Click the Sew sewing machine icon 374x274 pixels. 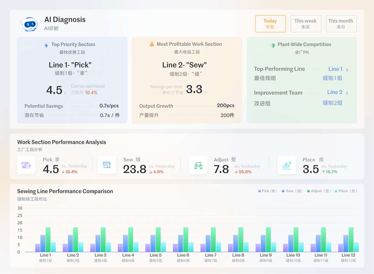tap(107, 165)
